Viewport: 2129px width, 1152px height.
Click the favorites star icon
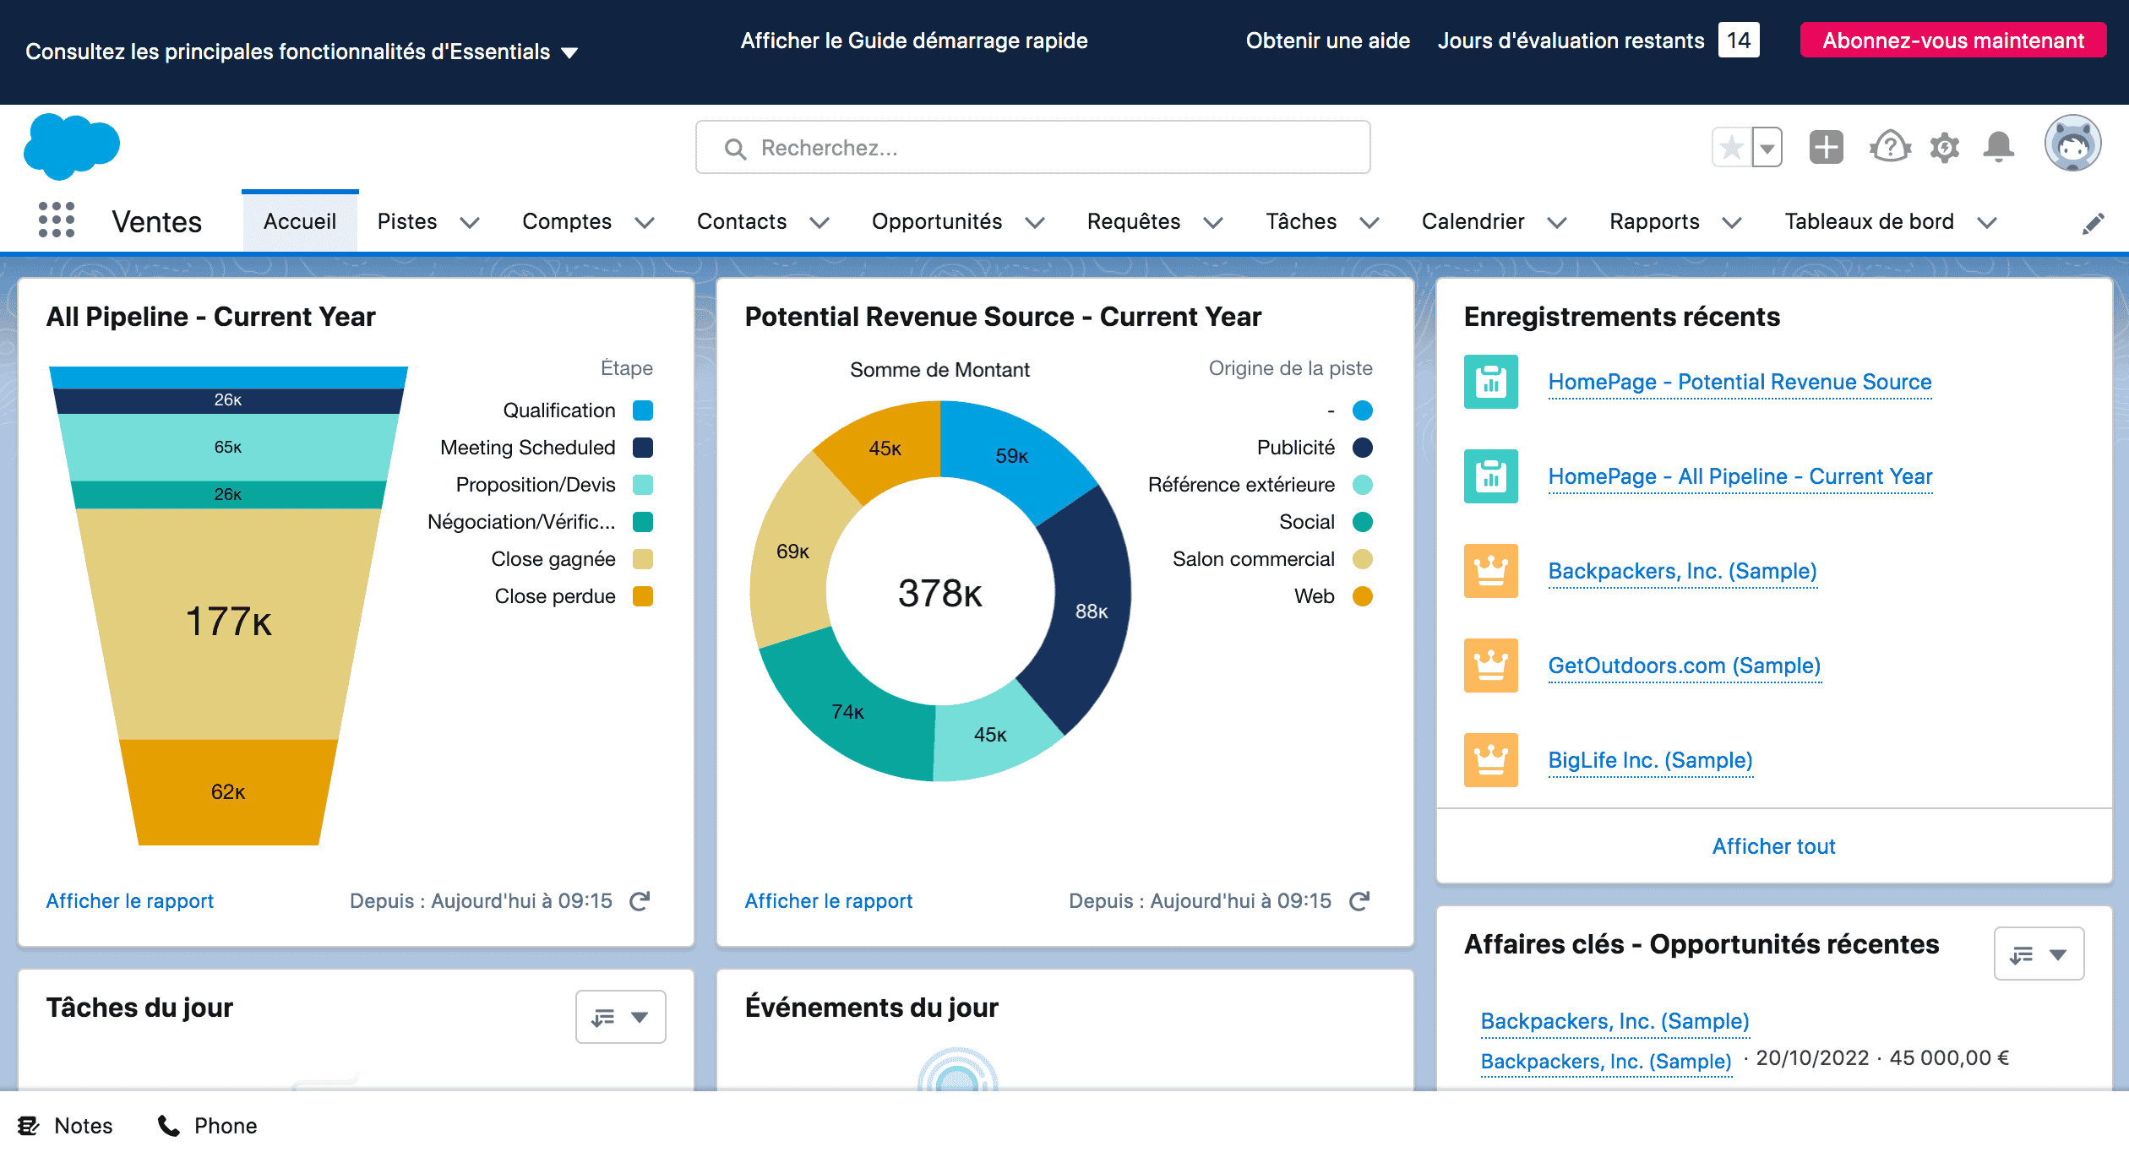(x=1732, y=147)
